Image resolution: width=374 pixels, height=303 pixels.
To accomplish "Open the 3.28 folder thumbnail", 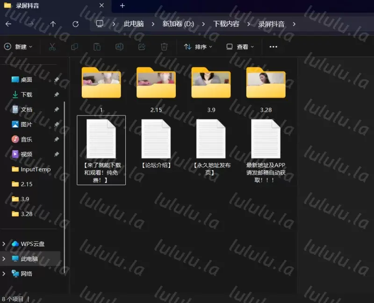I will 266,84.
